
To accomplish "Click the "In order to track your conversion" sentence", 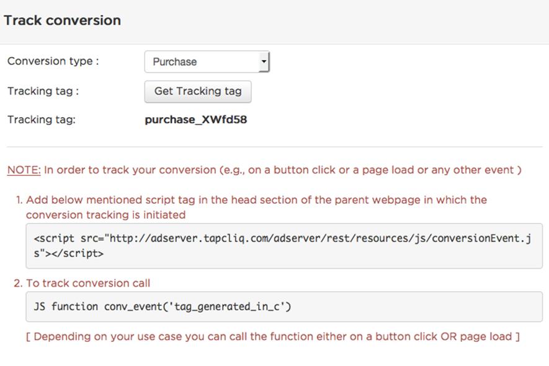I will tap(282, 170).
